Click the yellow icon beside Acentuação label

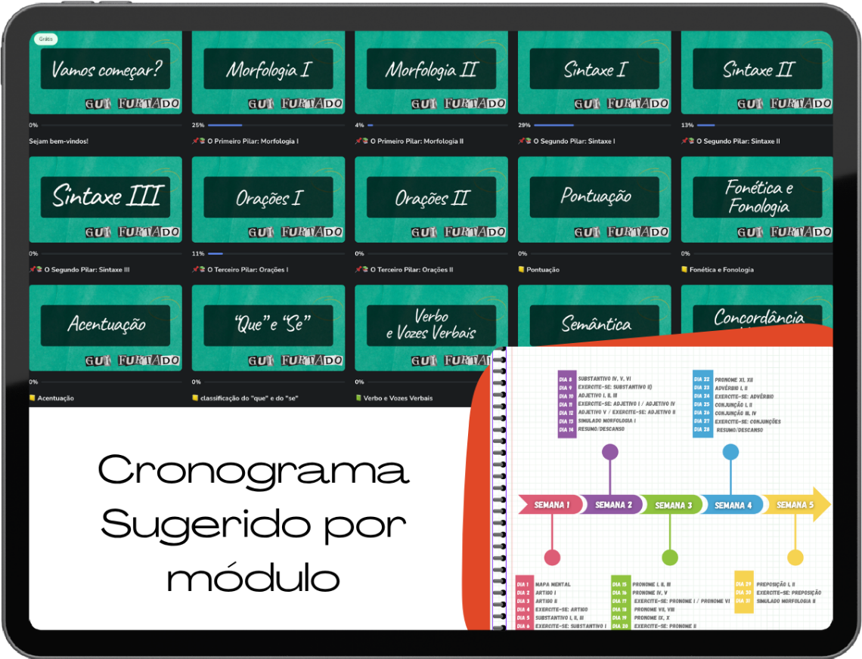click(x=32, y=398)
